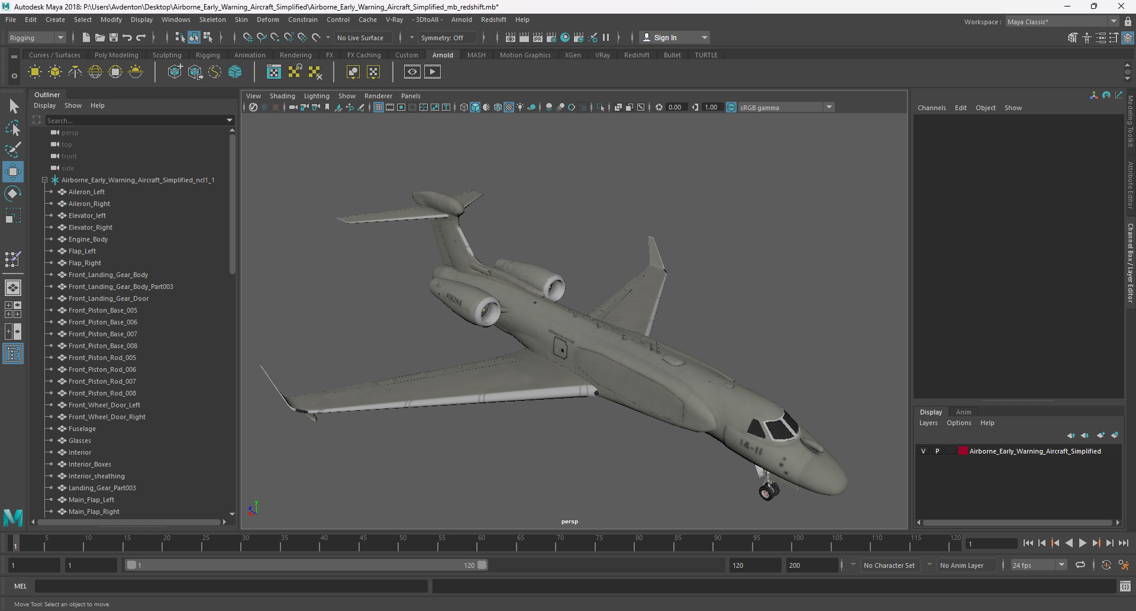Screen dimensions: 1136x611
Task: Activate the Paint Selection tool
Action: (x=13, y=149)
